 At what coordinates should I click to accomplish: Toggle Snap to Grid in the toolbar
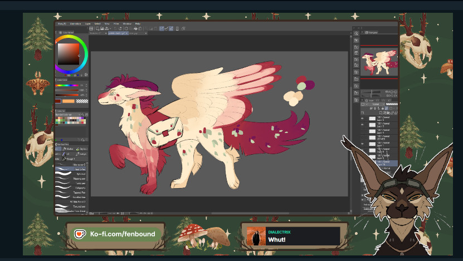(171, 28)
